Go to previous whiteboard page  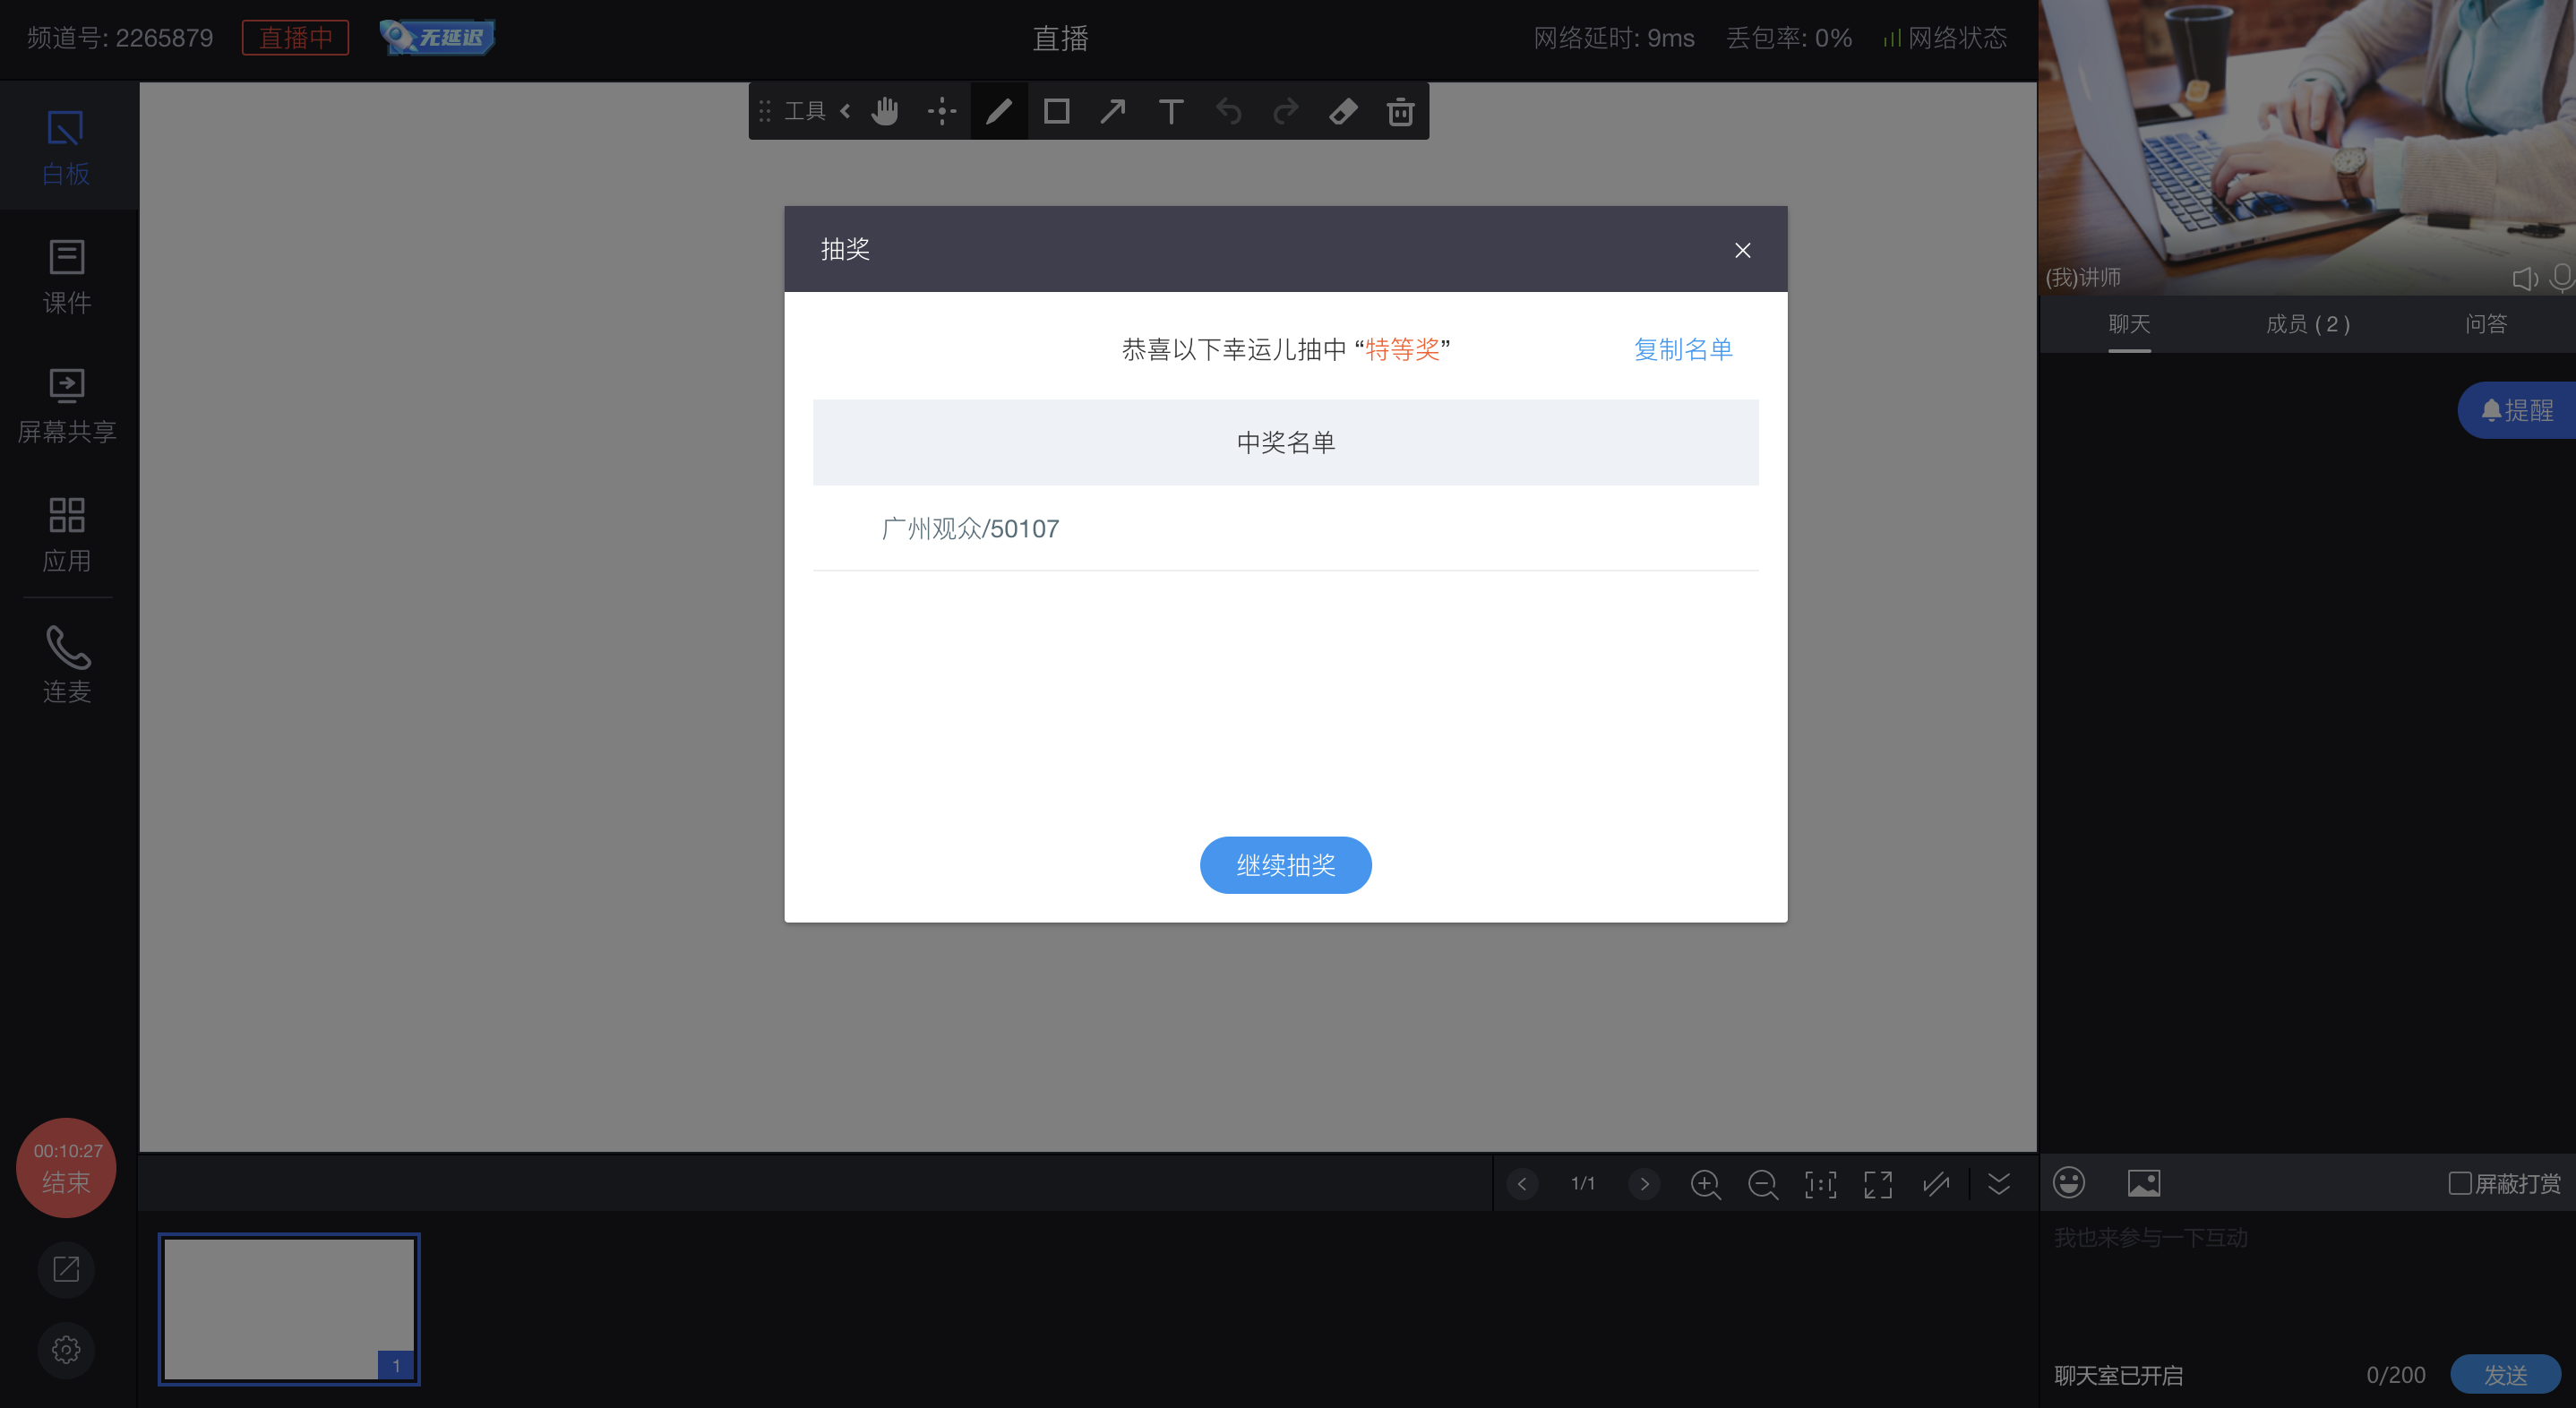[1522, 1184]
